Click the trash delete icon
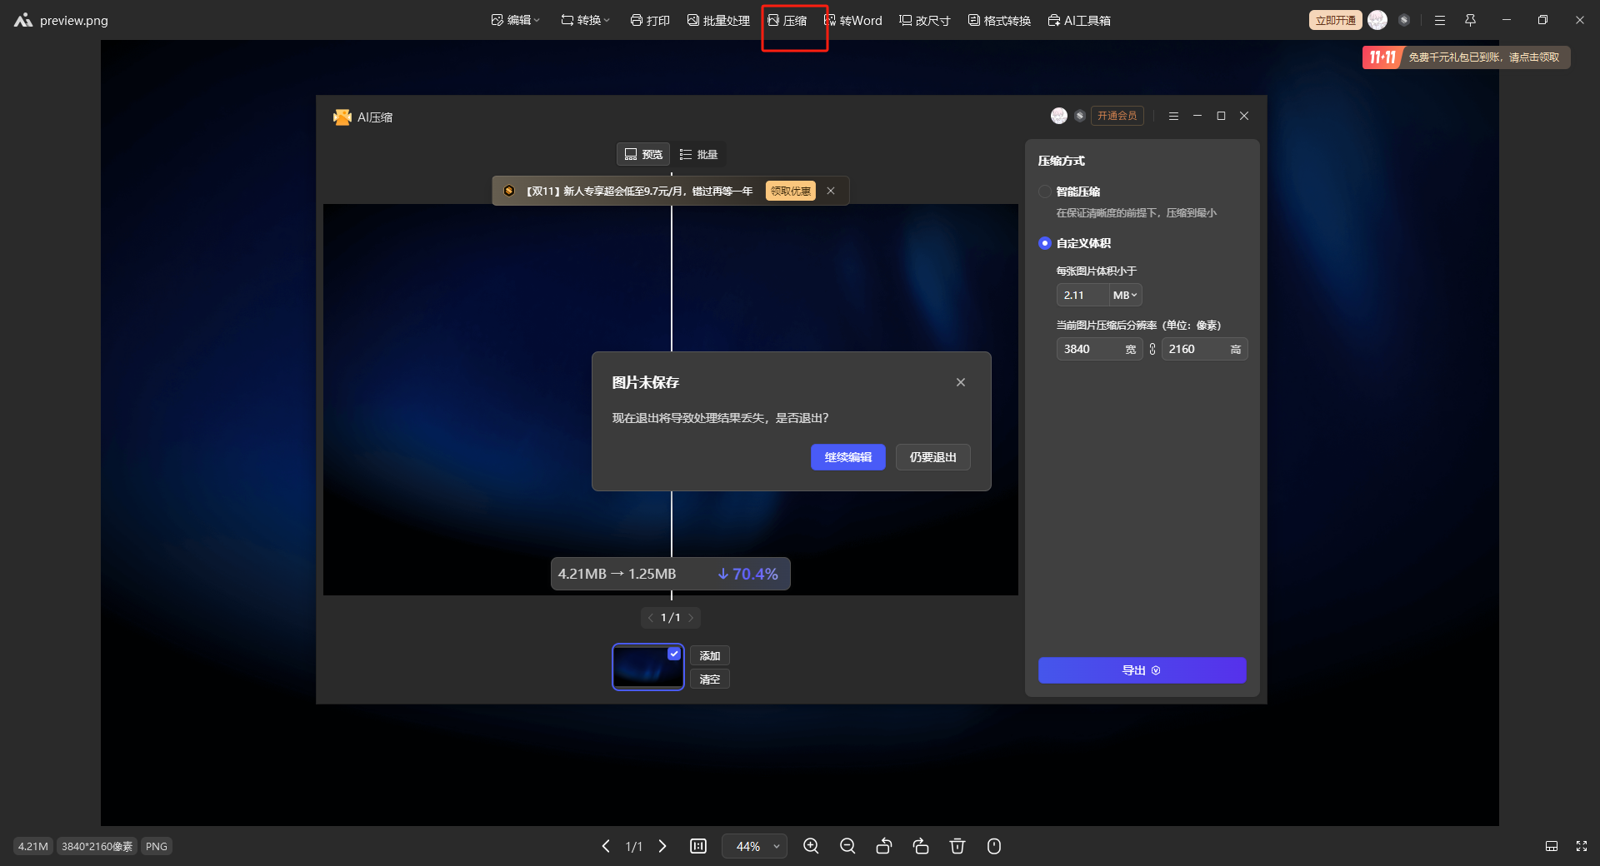The width and height of the screenshot is (1600, 866). coord(957,846)
